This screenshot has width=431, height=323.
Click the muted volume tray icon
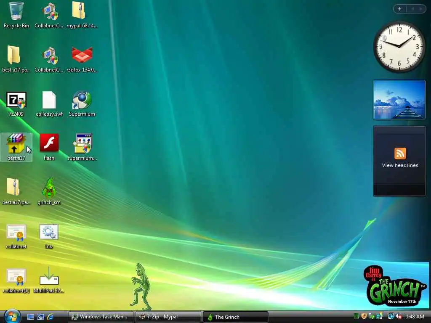[x=399, y=317]
